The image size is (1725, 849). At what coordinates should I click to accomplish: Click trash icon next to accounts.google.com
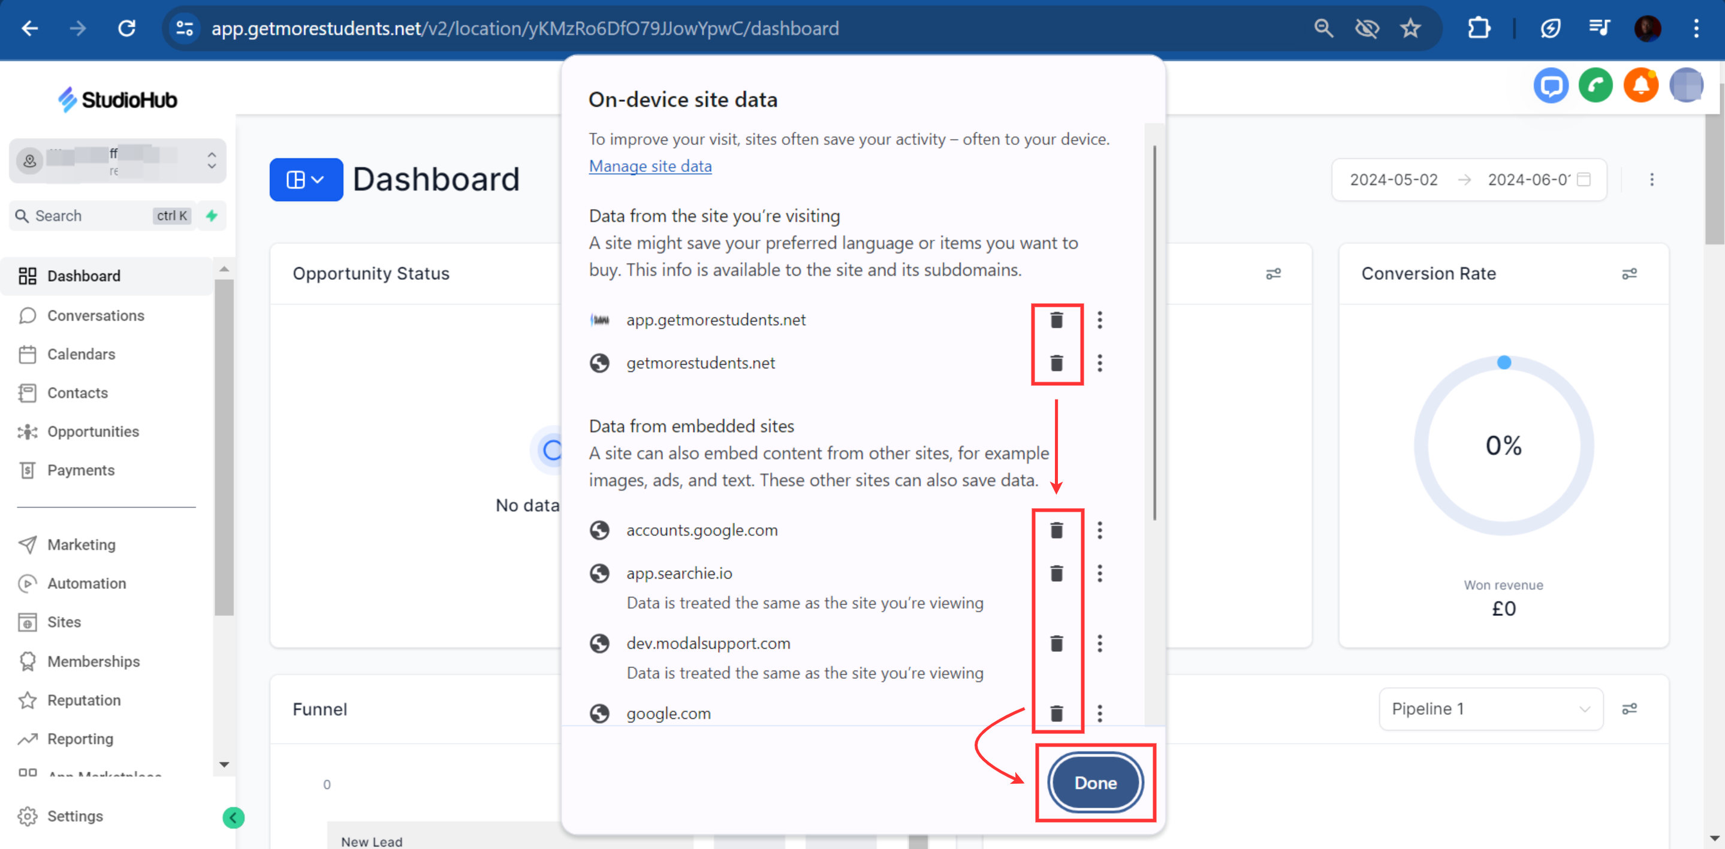1056,530
